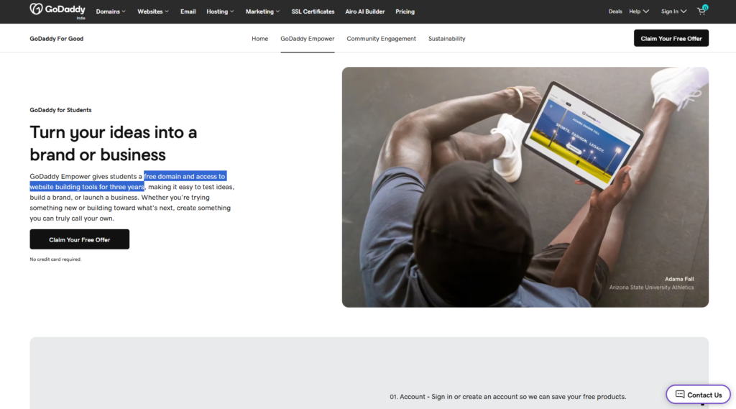Open the Pricing page
This screenshot has height=409, width=736.
pyautogui.click(x=405, y=12)
